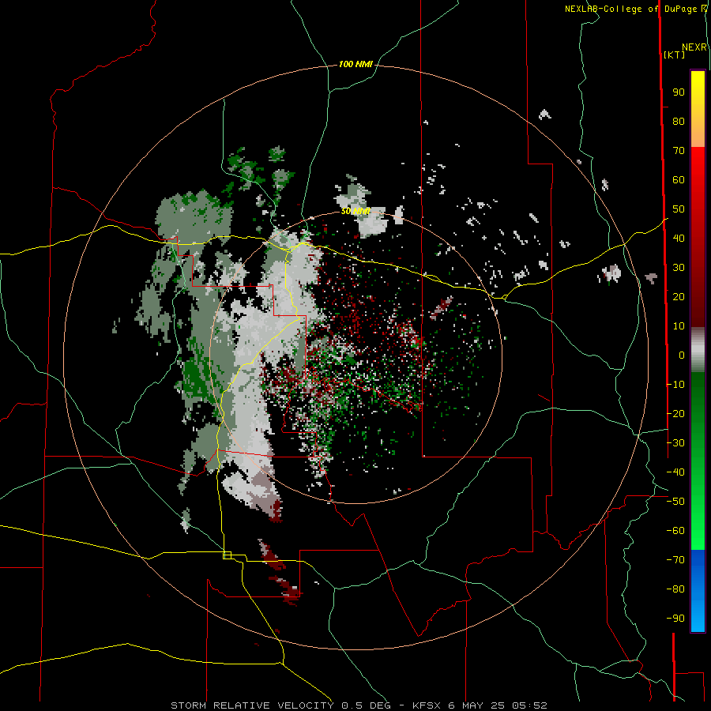Image resolution: width=711 pixels, height=711 pixels.
Task: Click the 20 knot scale label
Action: point(679,296)
